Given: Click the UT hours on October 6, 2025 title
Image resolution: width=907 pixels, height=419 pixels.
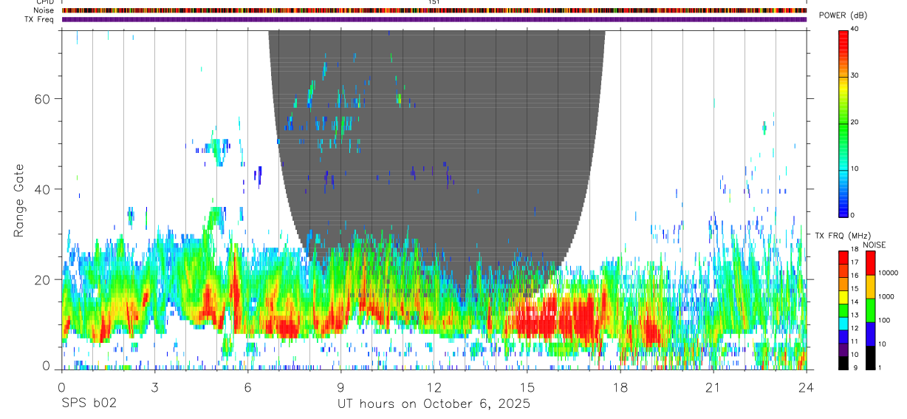Looking at the screenshot, I should click(x=434, y=404).
